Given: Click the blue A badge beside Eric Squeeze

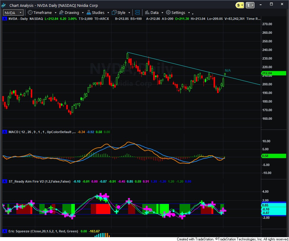Looking at the screenshot, I should (x=5, y=231).
